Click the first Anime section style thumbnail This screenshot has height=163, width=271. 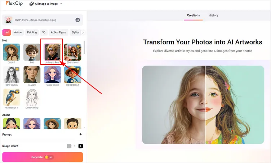12,123
